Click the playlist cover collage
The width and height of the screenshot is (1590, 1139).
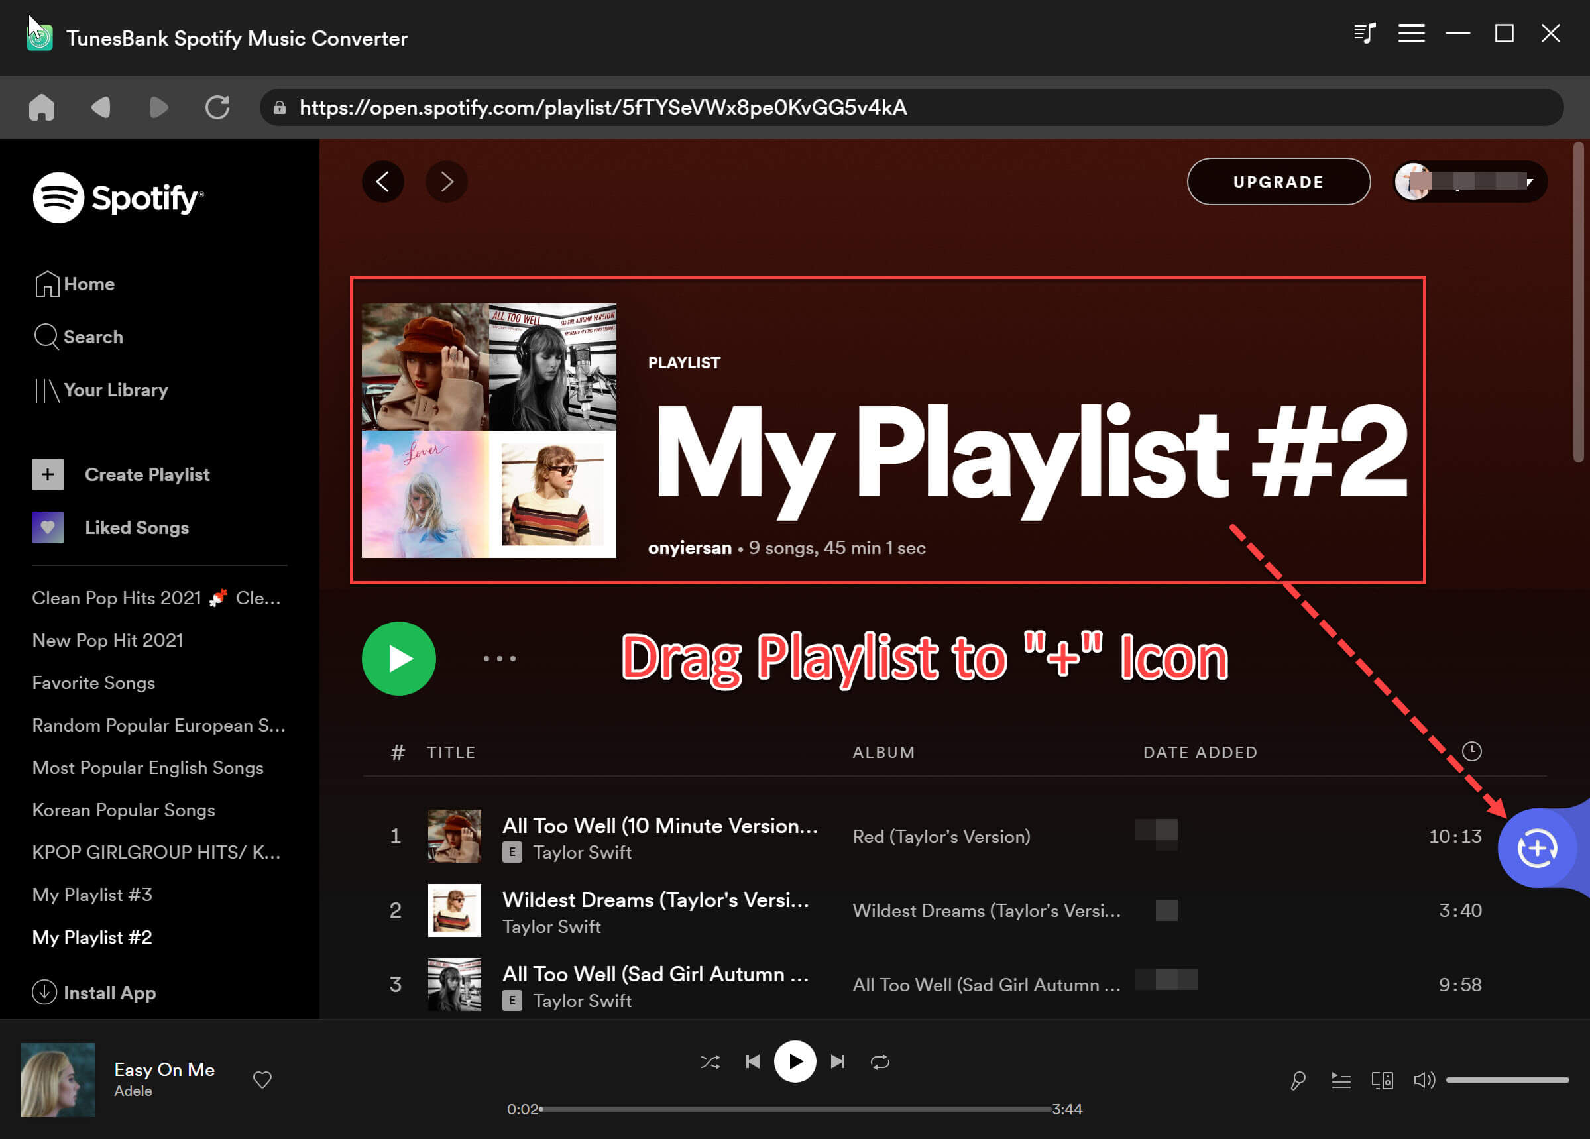pyautogui.click(x=488, y=431)
